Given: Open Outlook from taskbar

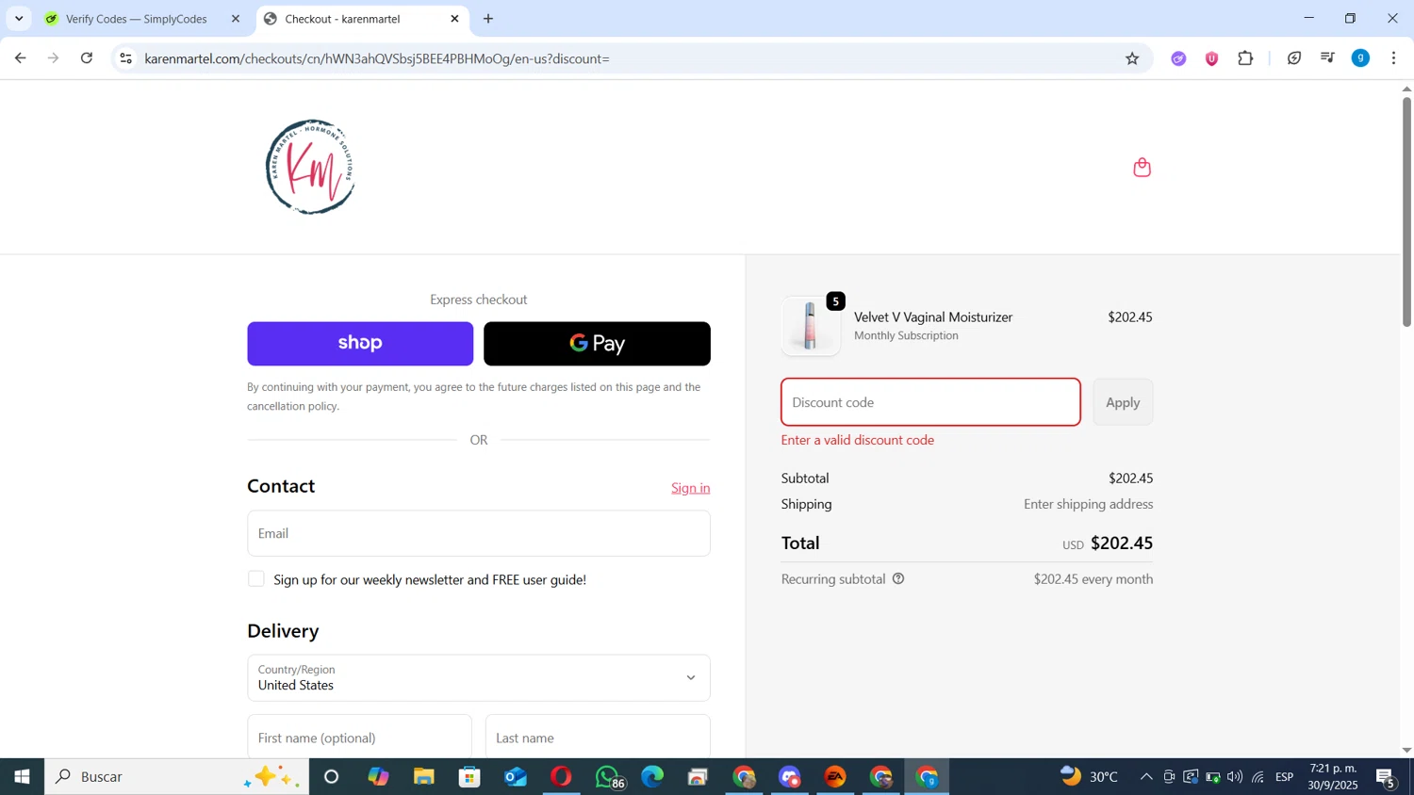Looking at the screenshot, I should 516,777.
